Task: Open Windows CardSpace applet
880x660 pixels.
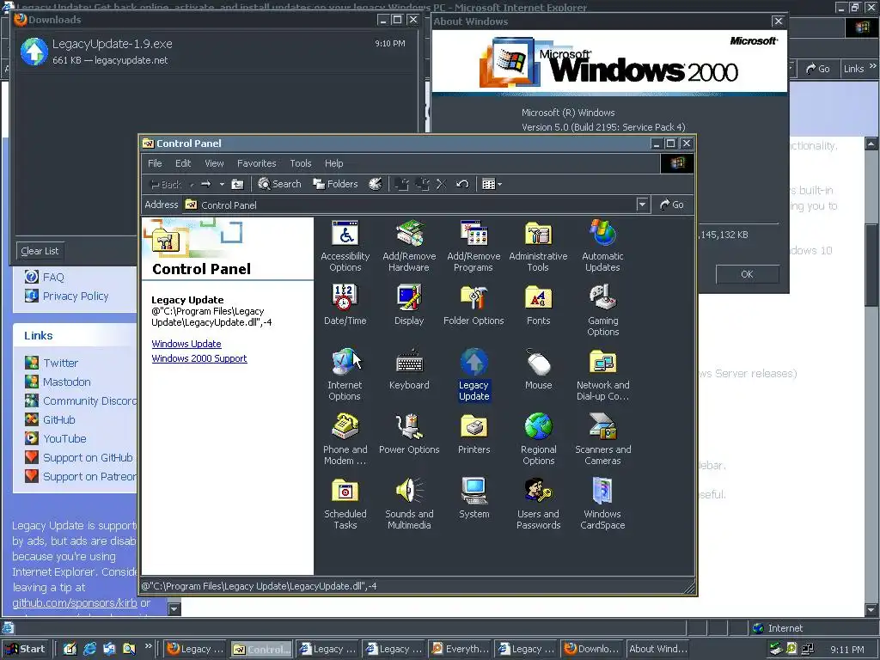Action: 602,504
